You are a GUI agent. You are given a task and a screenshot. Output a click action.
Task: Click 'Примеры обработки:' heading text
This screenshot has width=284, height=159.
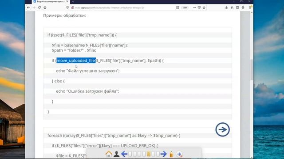click(x=64, y=15)
